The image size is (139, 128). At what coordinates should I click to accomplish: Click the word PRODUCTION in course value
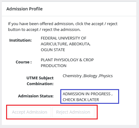[x=54, y=66]
